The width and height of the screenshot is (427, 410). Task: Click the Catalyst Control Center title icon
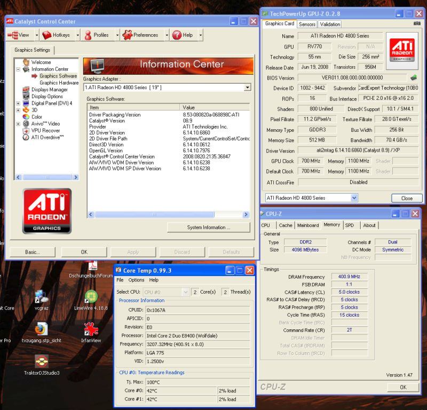10,21
